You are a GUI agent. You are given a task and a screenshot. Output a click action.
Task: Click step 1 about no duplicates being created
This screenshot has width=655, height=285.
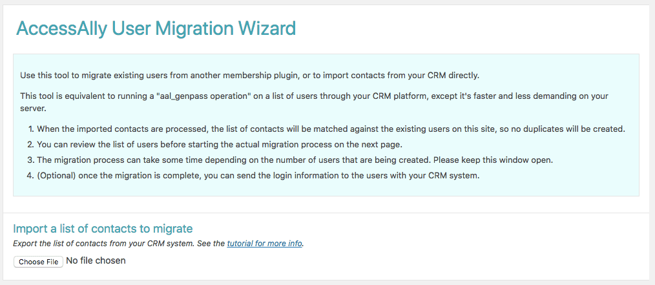(x=331, y=129)
